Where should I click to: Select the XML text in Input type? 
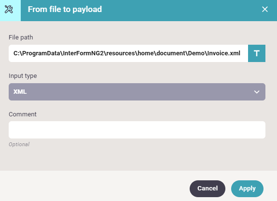(20, 92)
